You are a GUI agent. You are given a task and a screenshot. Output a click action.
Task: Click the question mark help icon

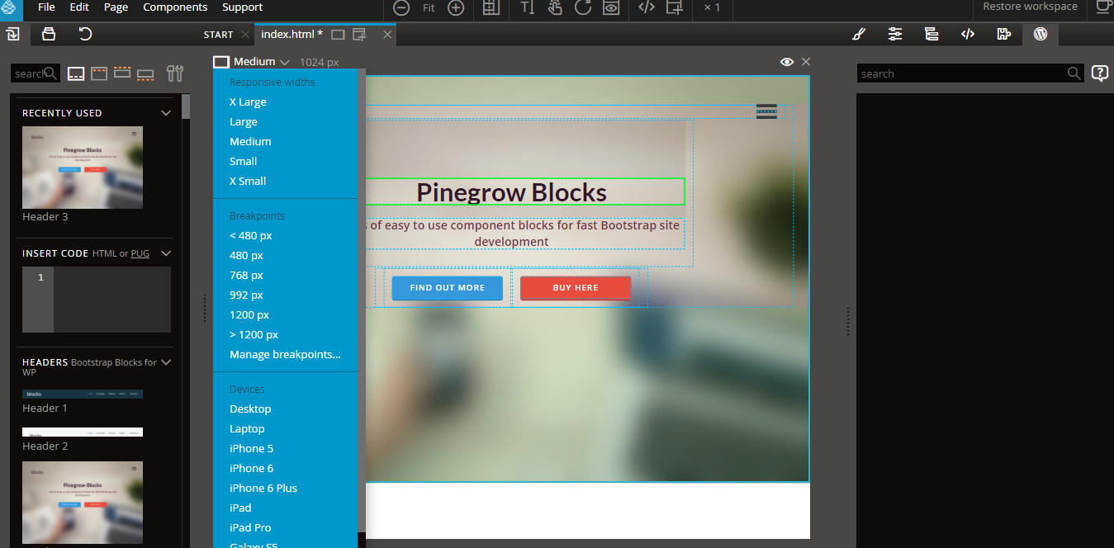pyautogui.click(x=1100, y=73)
